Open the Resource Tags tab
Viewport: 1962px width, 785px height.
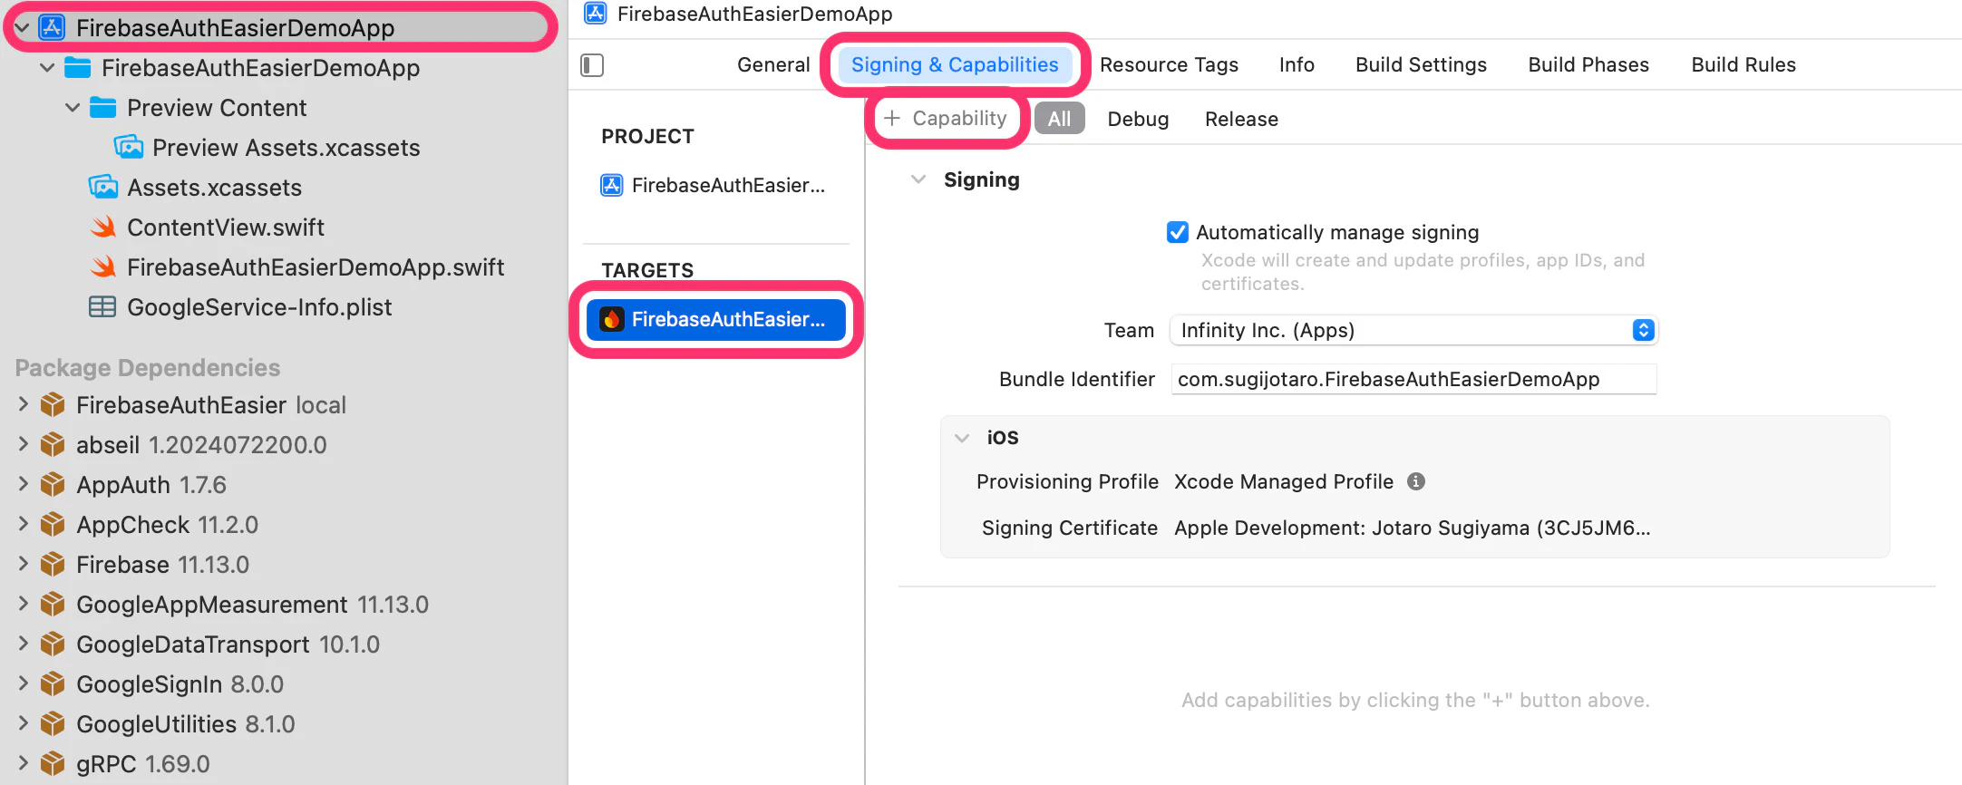[x=1169, y=64]
